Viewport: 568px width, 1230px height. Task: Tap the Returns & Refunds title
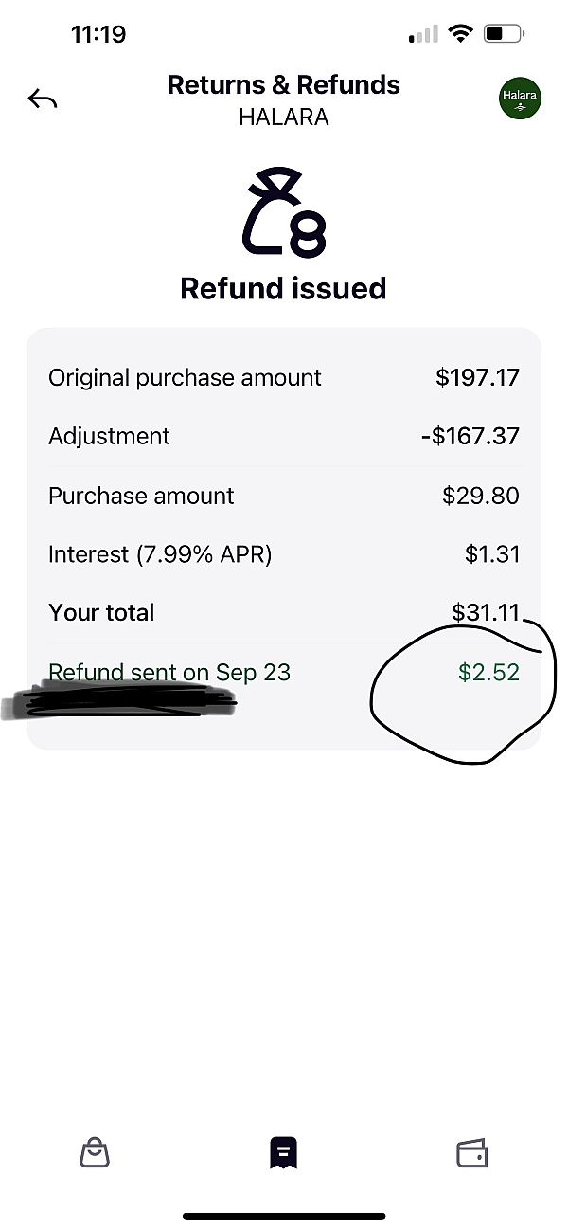click(284, 85)
